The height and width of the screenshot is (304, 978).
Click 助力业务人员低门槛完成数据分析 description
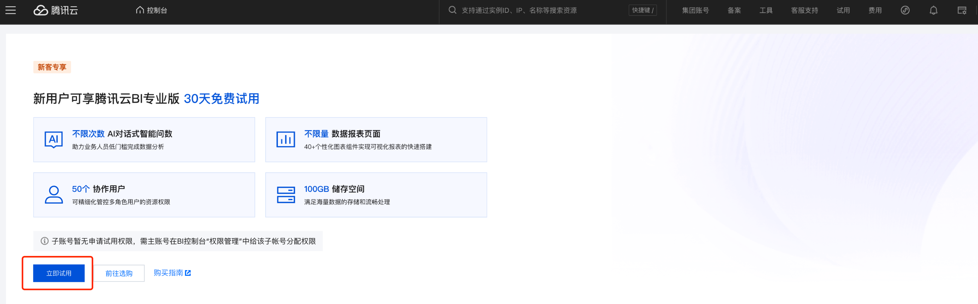pyautogui.click(x=118, y=147)
